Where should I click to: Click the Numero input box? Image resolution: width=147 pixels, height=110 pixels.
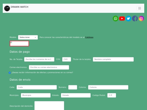[73, 87]
